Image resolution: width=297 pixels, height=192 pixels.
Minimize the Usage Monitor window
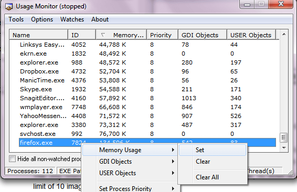247,4
